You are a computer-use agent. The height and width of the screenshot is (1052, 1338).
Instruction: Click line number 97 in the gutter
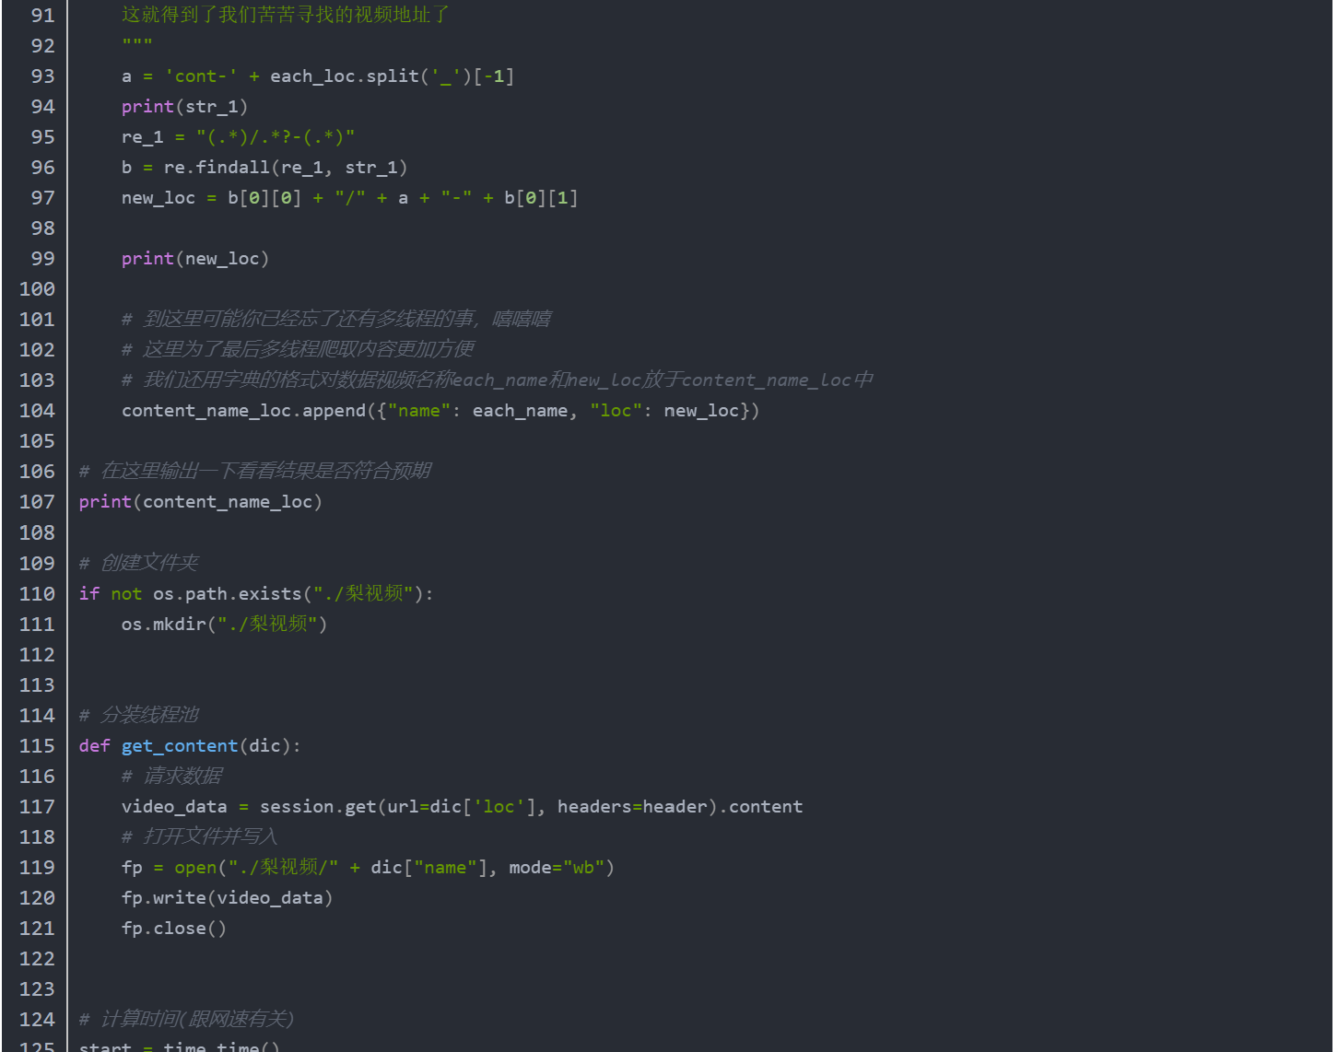(x=42, y=198)
